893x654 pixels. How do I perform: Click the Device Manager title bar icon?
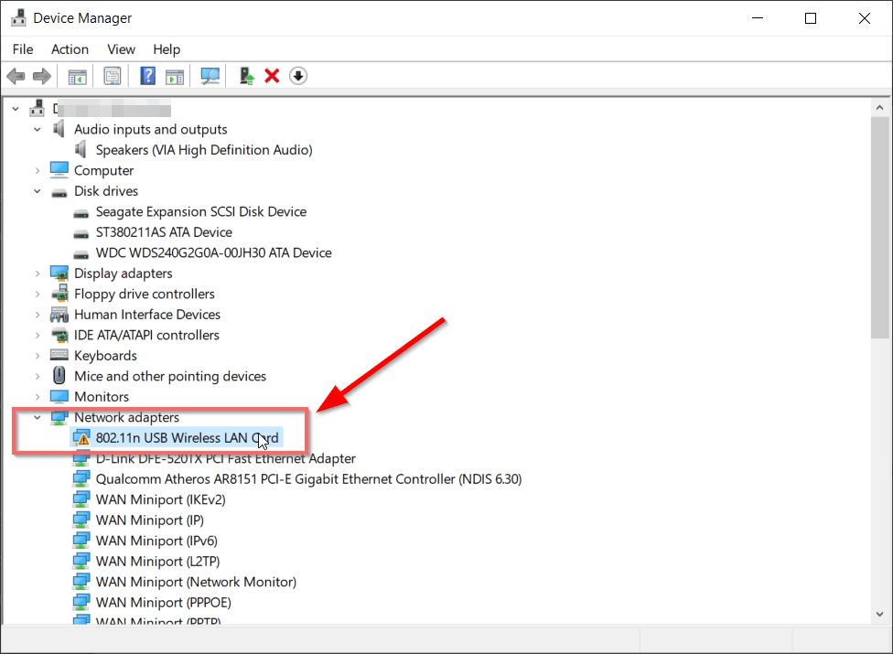19,17
